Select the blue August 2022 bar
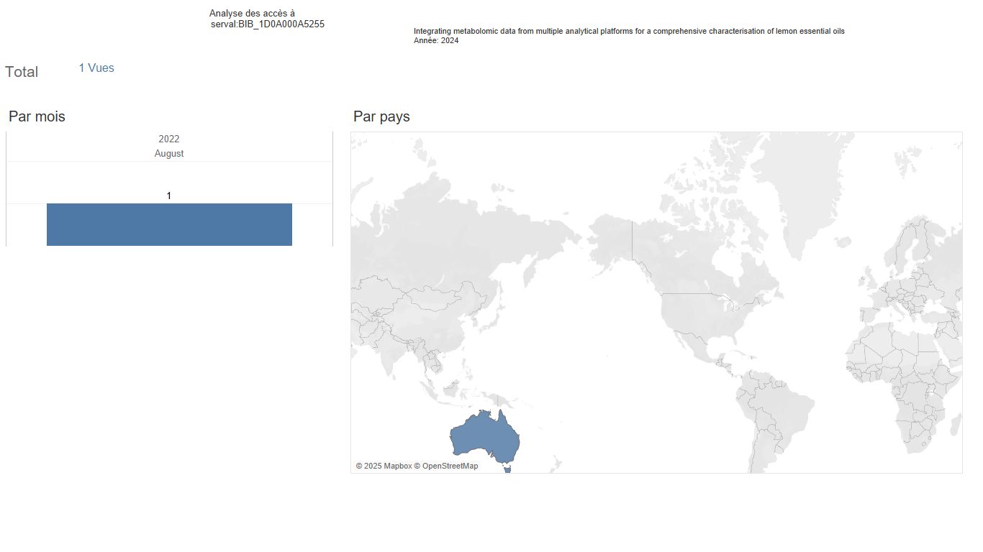This screenshot has width=983, height=552. [169, 224]
